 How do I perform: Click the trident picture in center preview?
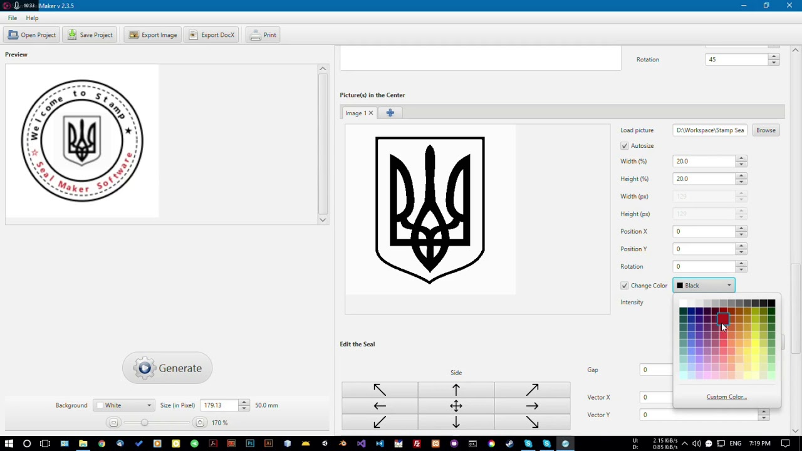(x=430, y=210)
